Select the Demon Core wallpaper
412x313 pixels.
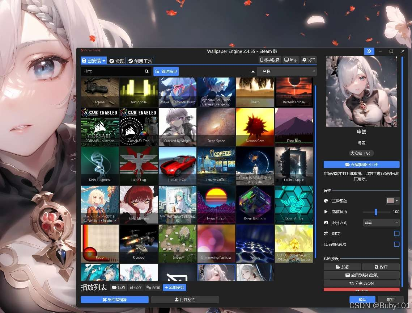pyautogui.click(x=255, y=127)
